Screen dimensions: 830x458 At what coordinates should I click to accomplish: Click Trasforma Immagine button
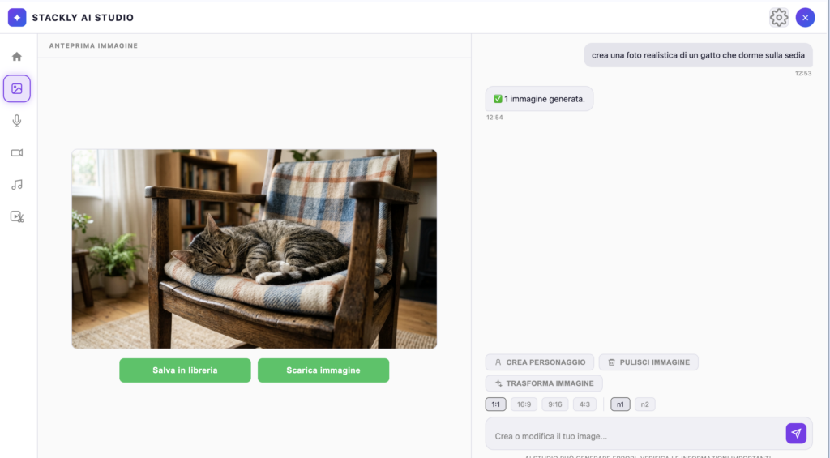point(544,383)
